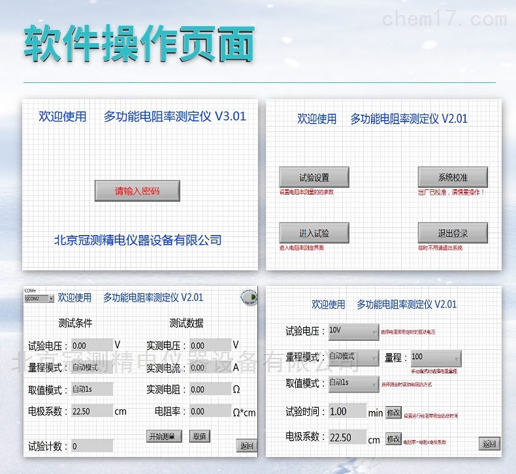Viewport: 516px width, 474px height.
Task: Expand the 量程 100 dropdown
Action: point(435,358)
